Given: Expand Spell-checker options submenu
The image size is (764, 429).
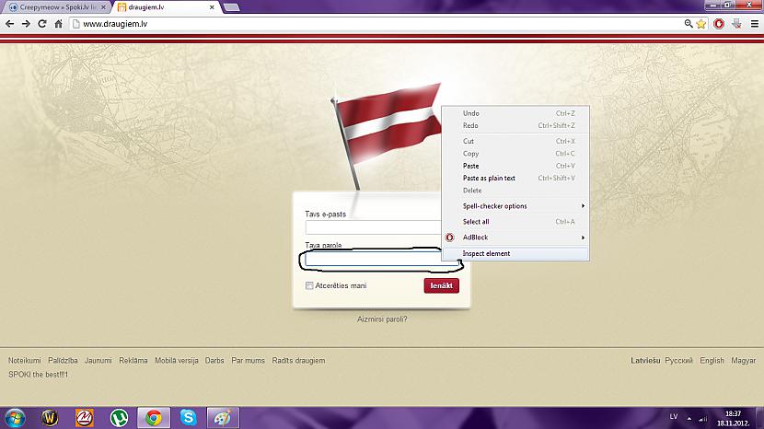Looking at the screenshot, I should (515, 205).
